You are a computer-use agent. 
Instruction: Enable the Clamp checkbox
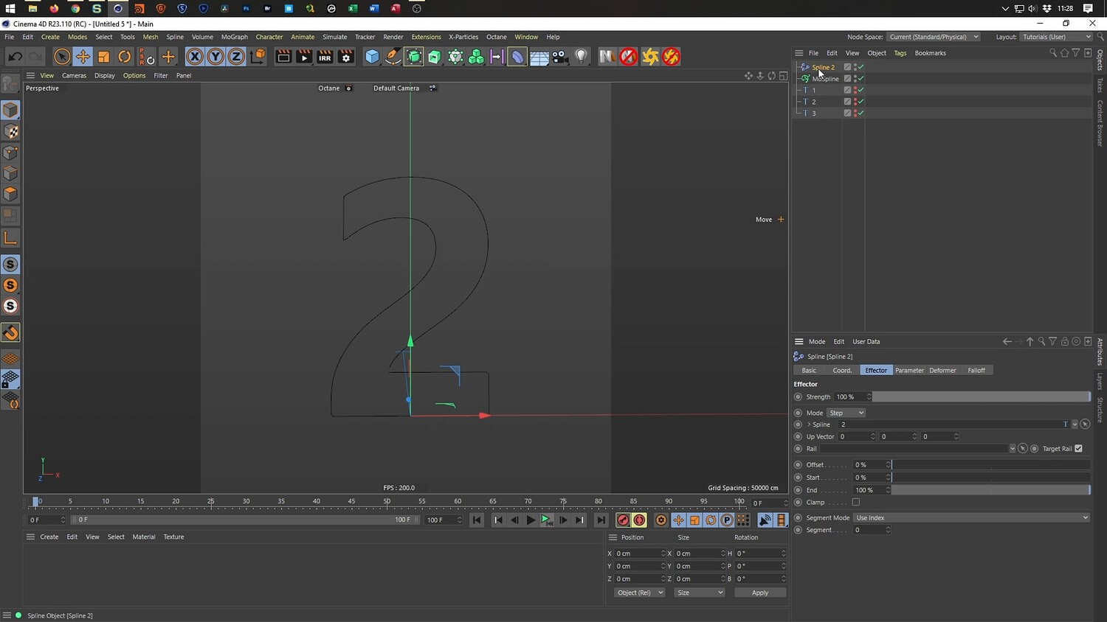point(856,503)
